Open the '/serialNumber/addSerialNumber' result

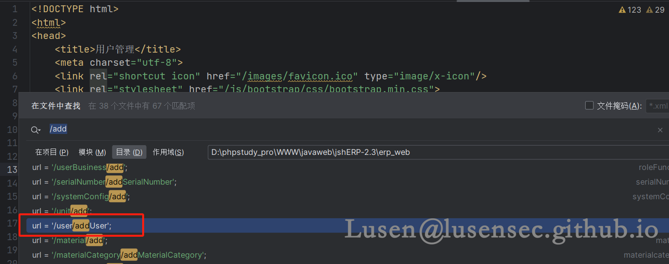click(x=104, y=182)
